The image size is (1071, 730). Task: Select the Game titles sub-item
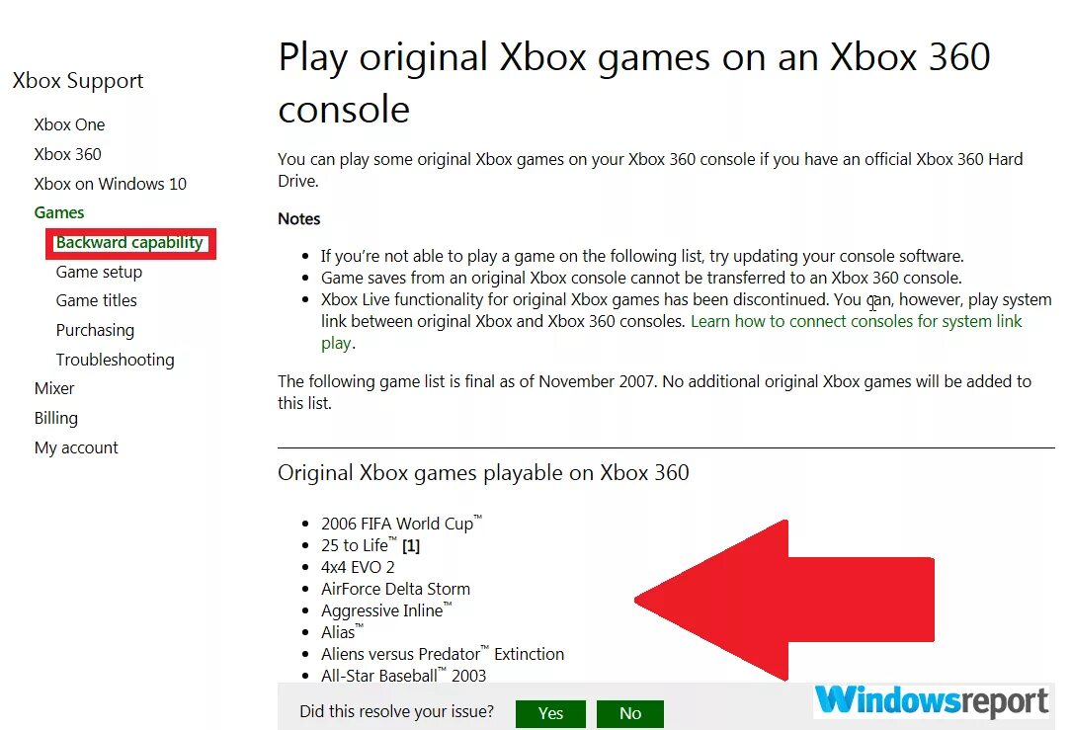[x=96, y=300]
